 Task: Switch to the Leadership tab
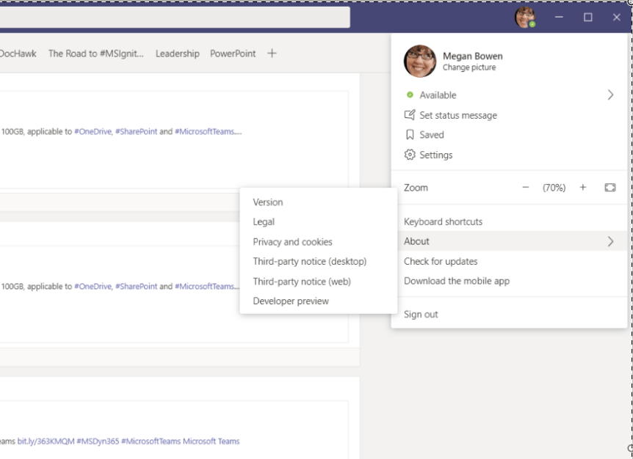[x=177, y=54]
